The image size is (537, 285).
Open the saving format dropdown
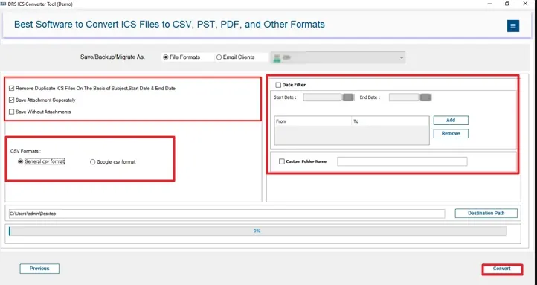(x=338, y=57)
